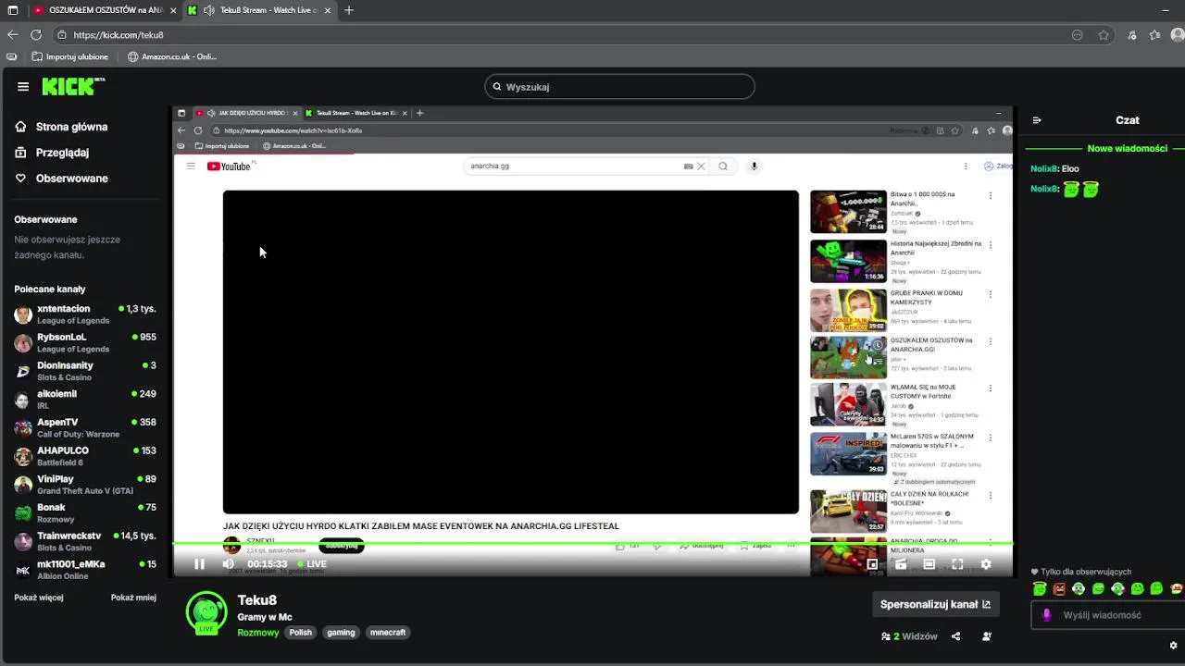Reload the kick.com page
The height and width of the screenshot is (666, 1185).
pyautogui.click(x=36, y=34)
